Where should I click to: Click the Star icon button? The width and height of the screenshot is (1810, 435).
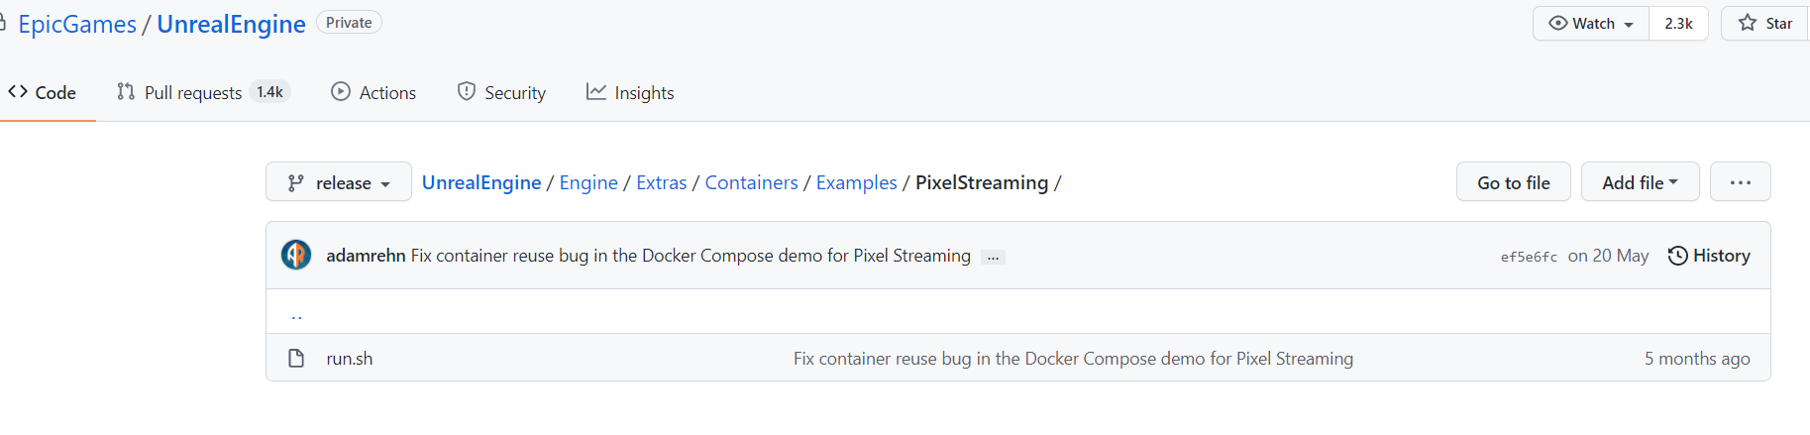tap(1748, 23)
